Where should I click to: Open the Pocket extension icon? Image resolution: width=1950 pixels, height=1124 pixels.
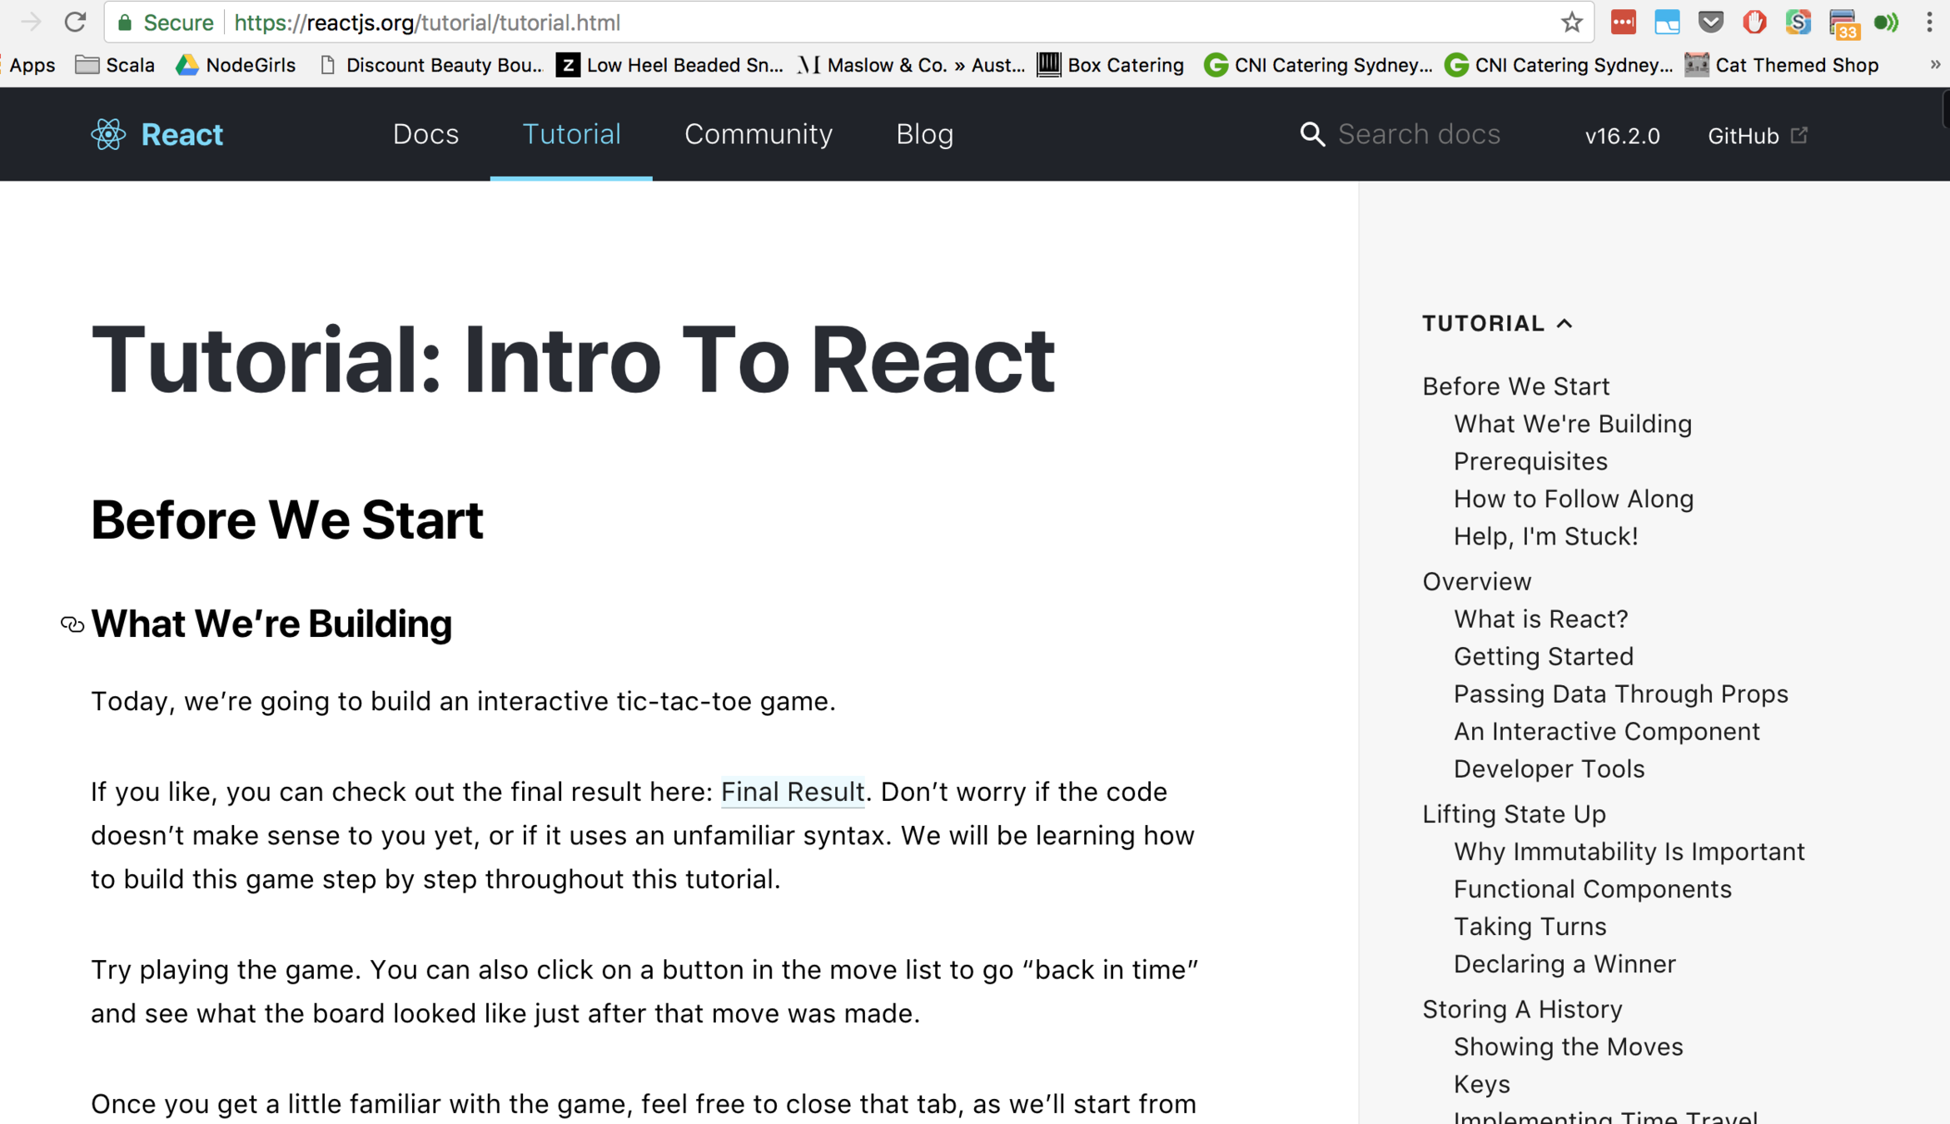pyautogui.click(x=1710, y=22)
